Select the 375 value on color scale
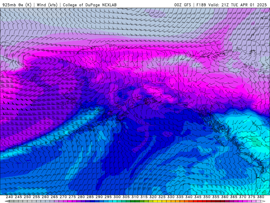Viewport: 270px width, 203px height. click(x=251, y=197)
